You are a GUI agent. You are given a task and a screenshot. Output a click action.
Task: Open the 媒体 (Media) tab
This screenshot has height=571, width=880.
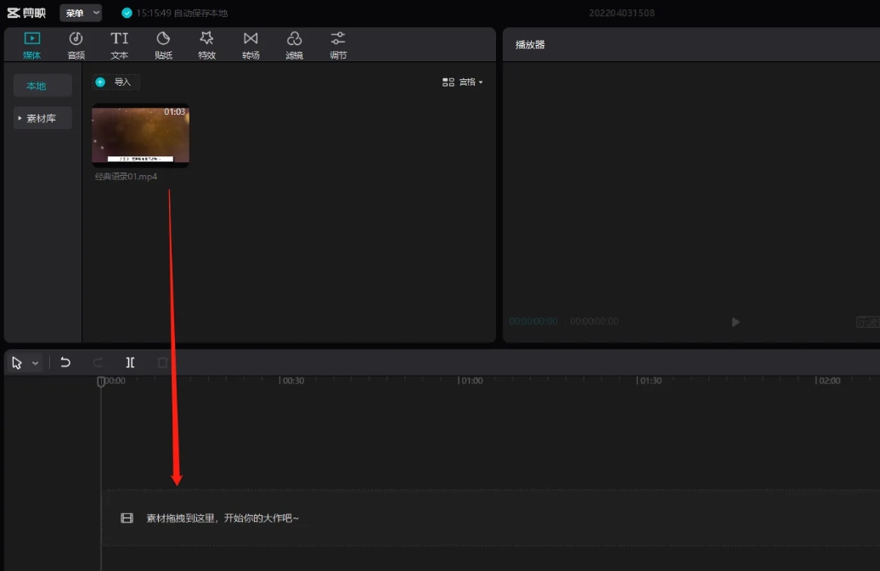[x=31, y=44]
